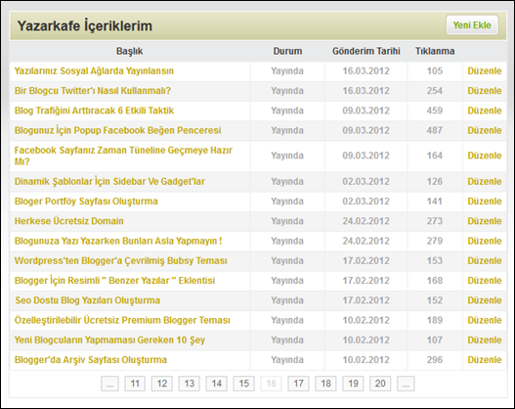Screen dimensions: 515x409
Task: Open Bir Blogcu Twitter'ı Nasıl Kullanmalı? article
Action: (93, 91)
